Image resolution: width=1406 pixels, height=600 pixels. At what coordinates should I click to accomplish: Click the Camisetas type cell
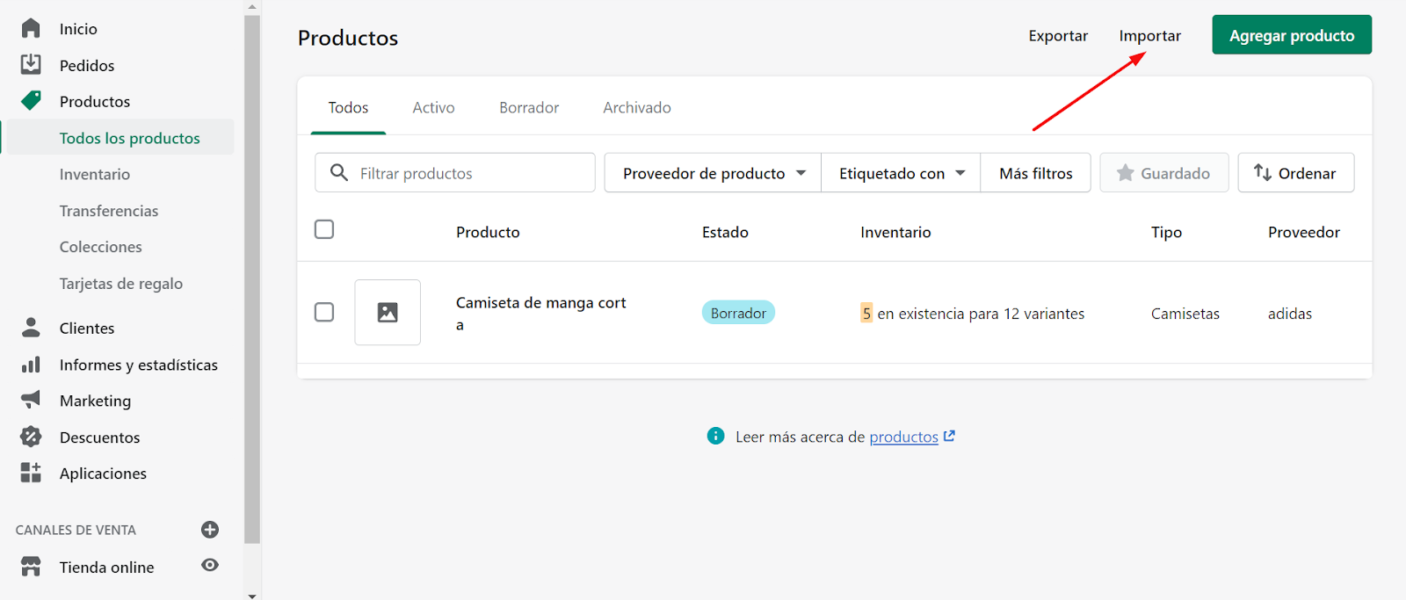(x=1185, y=314)
